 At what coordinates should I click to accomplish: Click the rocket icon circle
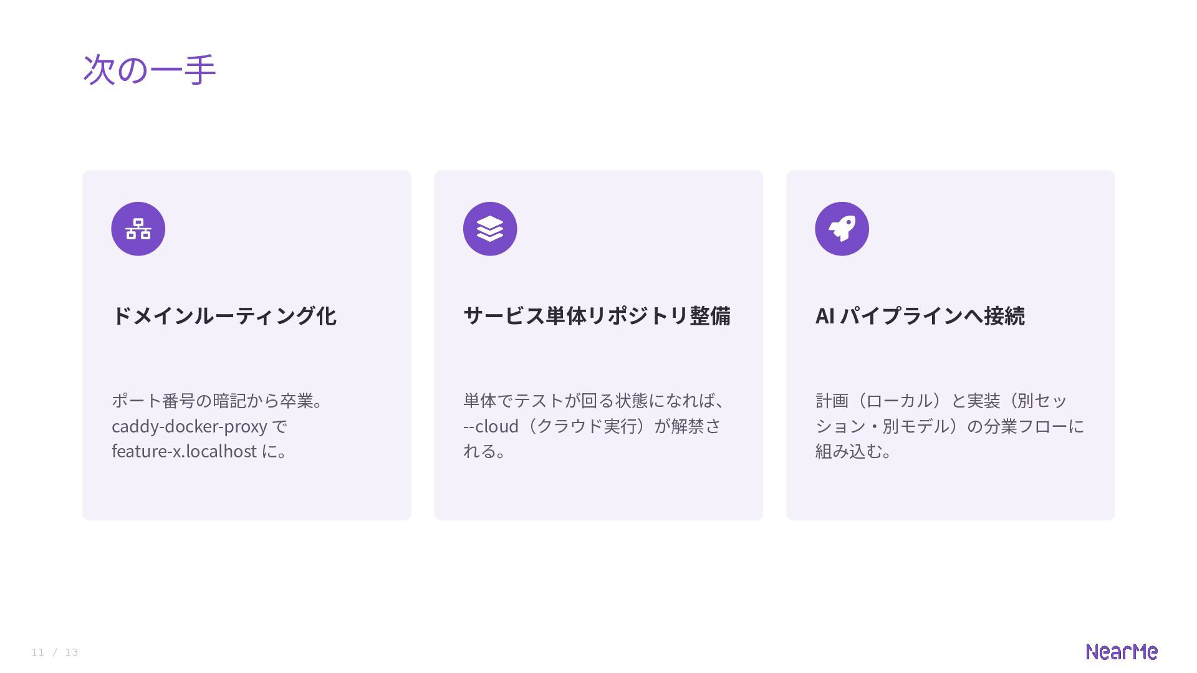tap(842, 229)
